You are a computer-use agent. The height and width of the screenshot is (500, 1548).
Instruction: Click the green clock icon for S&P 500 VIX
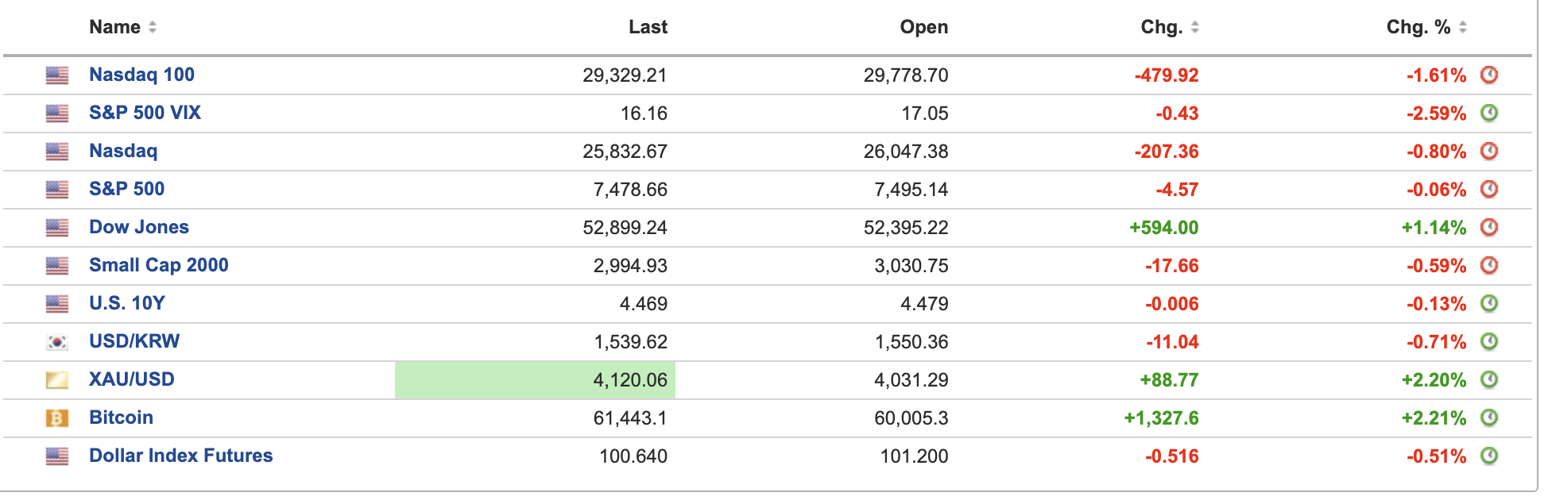(1488, 113)
